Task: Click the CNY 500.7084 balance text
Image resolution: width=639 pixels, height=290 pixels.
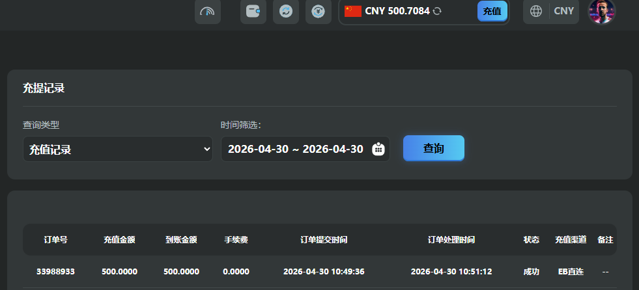Action: pyautogui.click(x=397, y=11)
